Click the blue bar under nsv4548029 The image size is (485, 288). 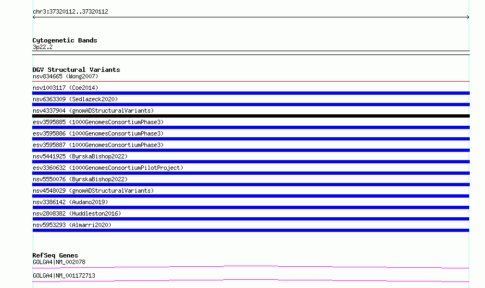(x=251, y=196)
